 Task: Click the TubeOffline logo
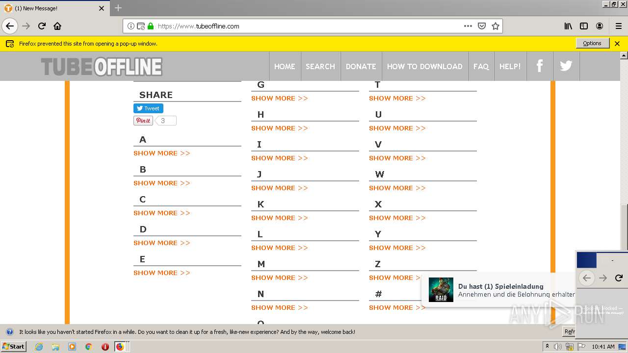(102, 67)
